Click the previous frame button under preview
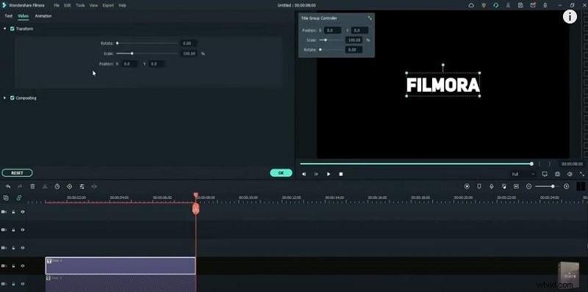This screenshot has height=292, width=588. coord(304,174)
